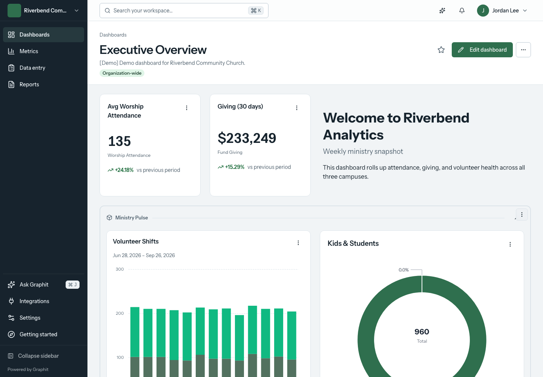Star the Executive Overview dashboard
The image size is (543, 377).
click(x=441, y=50)
